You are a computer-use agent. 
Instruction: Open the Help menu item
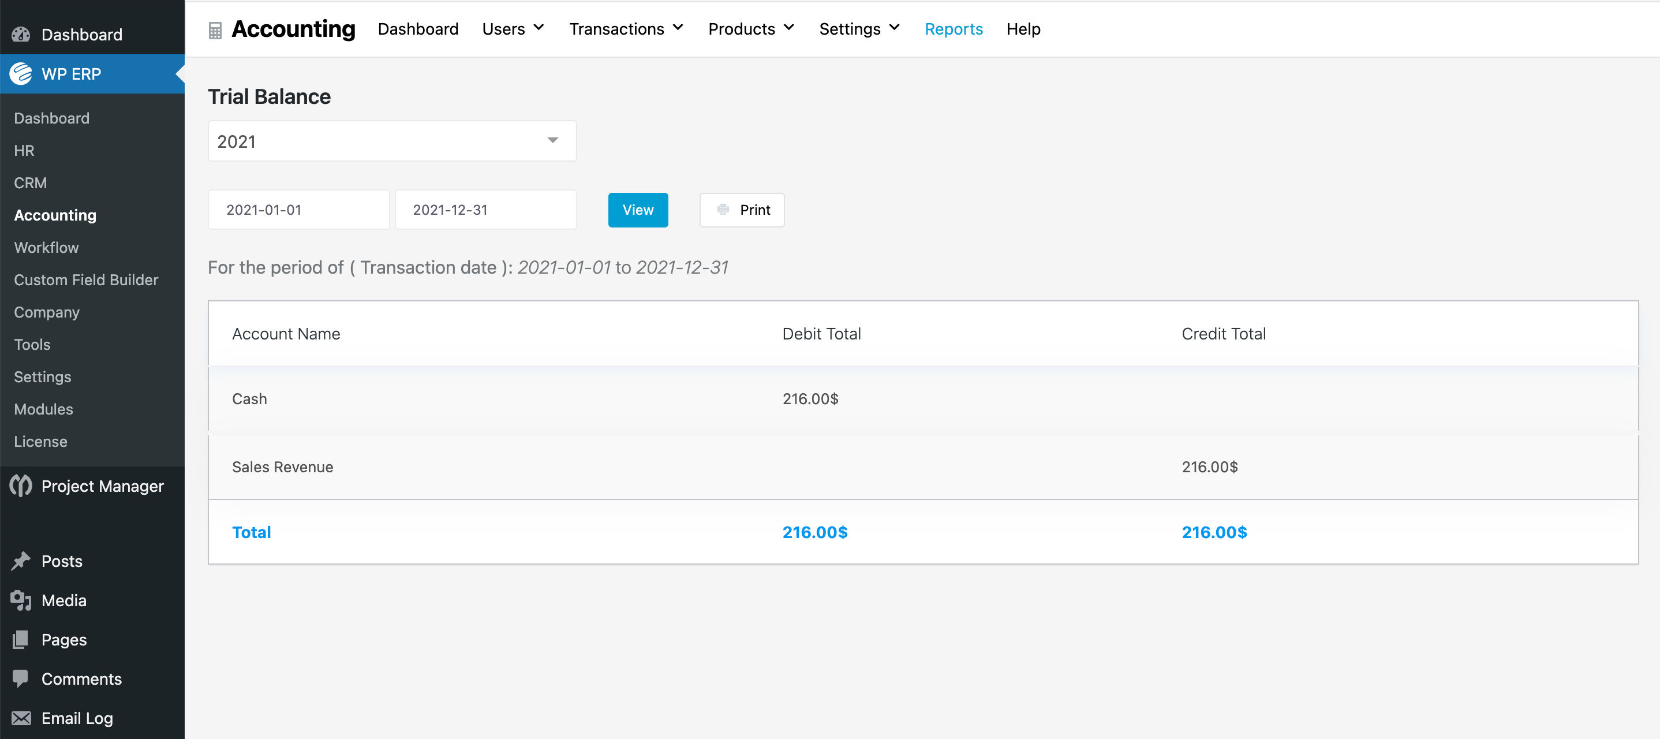[x=1023, y=29]
